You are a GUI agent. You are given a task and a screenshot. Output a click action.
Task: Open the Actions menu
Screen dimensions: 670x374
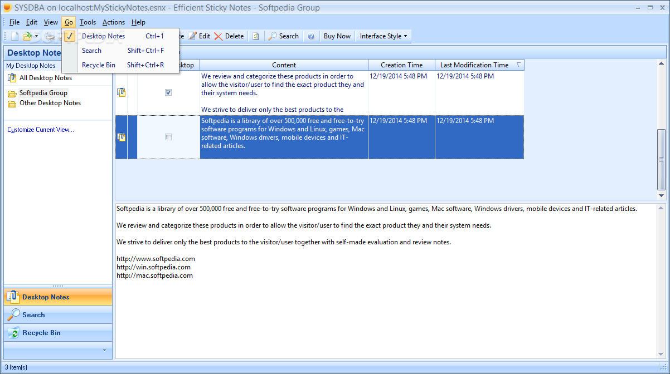[114, 22]
